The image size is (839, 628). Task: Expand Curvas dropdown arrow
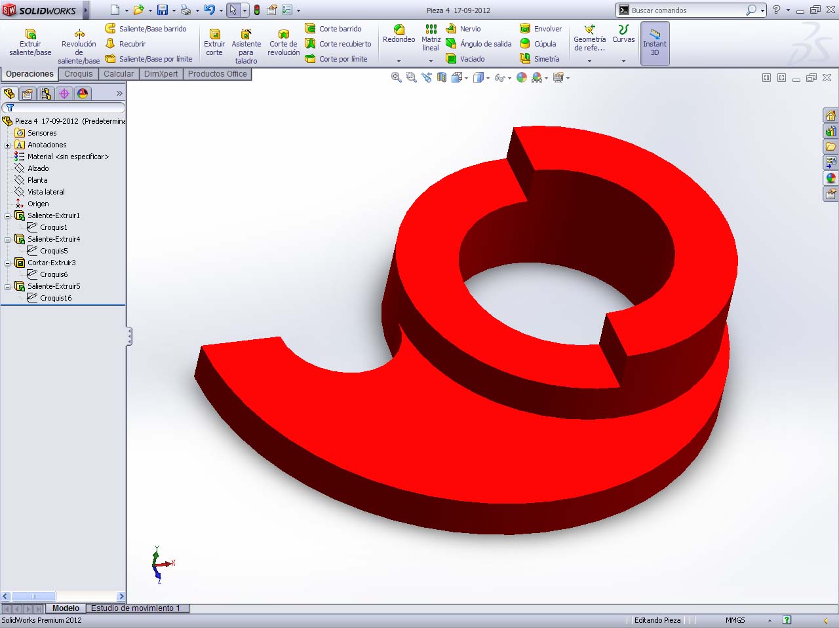[623, 61]
